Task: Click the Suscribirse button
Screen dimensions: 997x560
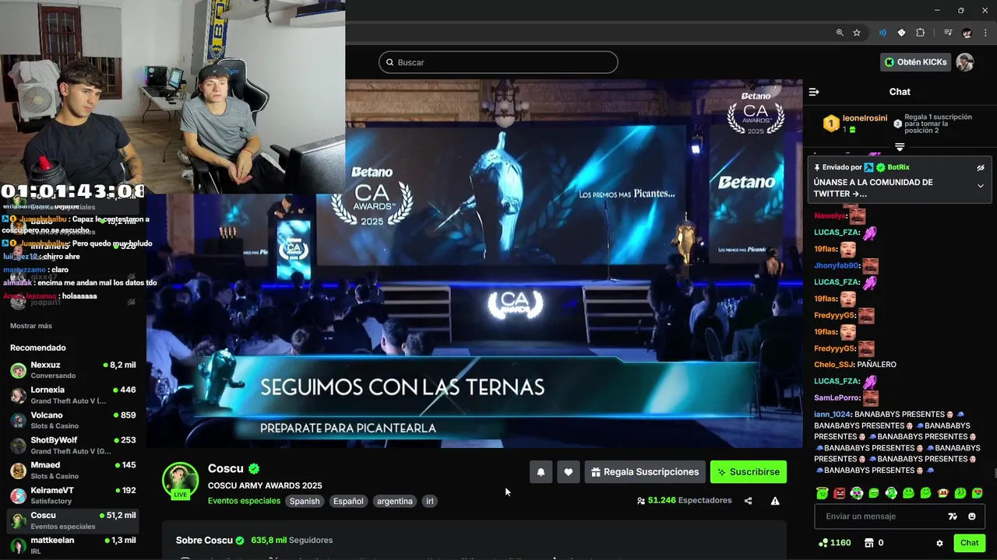Action: (x=749, y=472)
